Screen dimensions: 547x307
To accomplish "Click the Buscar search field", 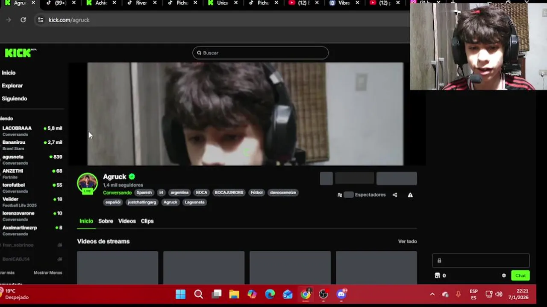I will pos(261,53).
